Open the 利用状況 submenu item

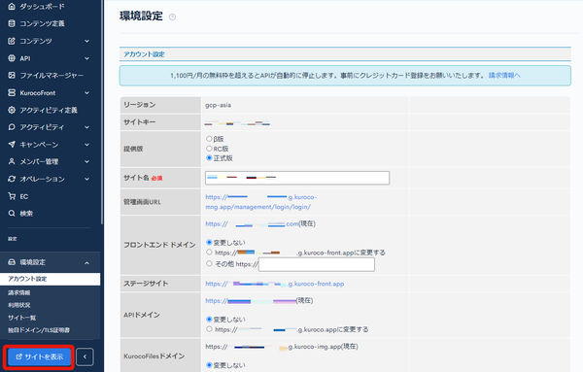[19, 305]
